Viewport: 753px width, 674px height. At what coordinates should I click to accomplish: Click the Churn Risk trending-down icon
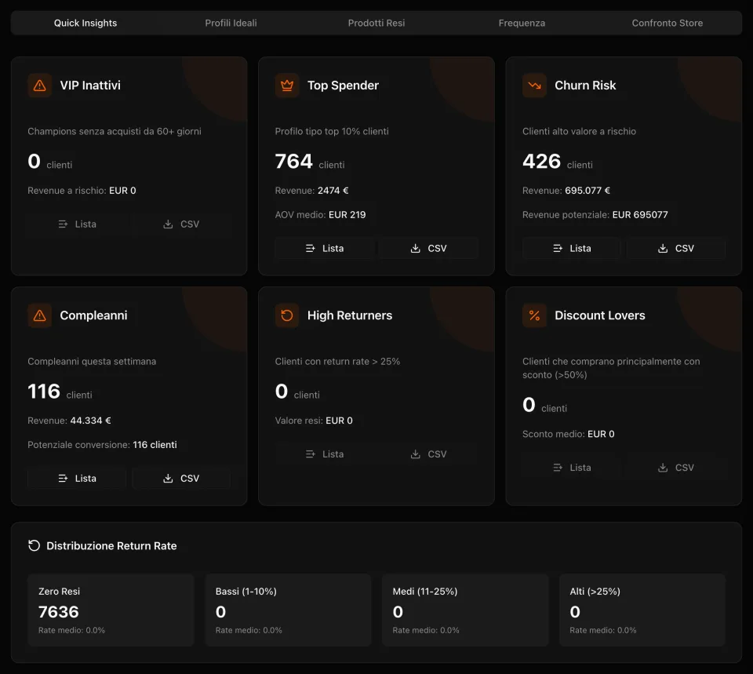click(x=534, y=86)
